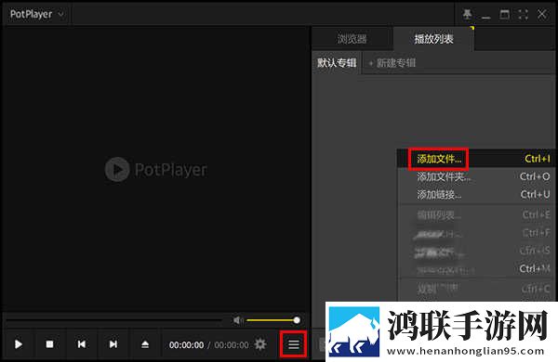Switch PotPlayer to fullscreen mode
Image resolution: width=558 pixels, height=362 pixels.
coord(523,14)
